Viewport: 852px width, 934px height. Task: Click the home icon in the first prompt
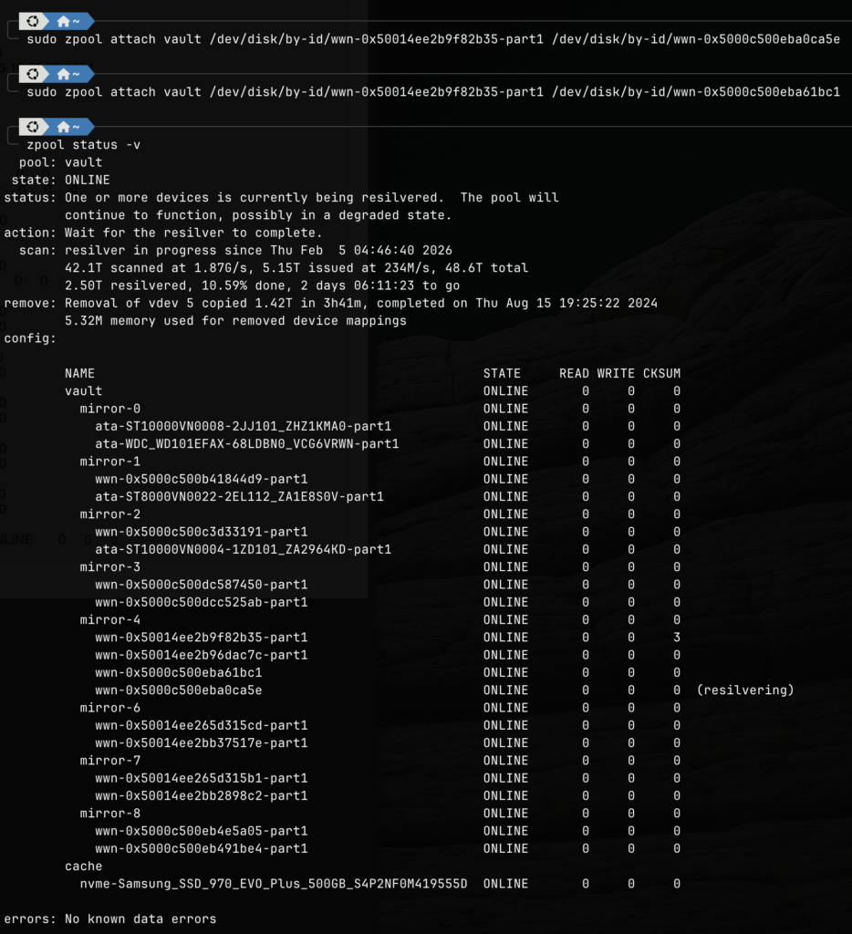coord(63,20)
